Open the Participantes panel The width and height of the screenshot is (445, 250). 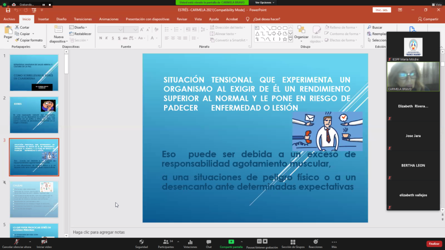(x=166, y=242)
